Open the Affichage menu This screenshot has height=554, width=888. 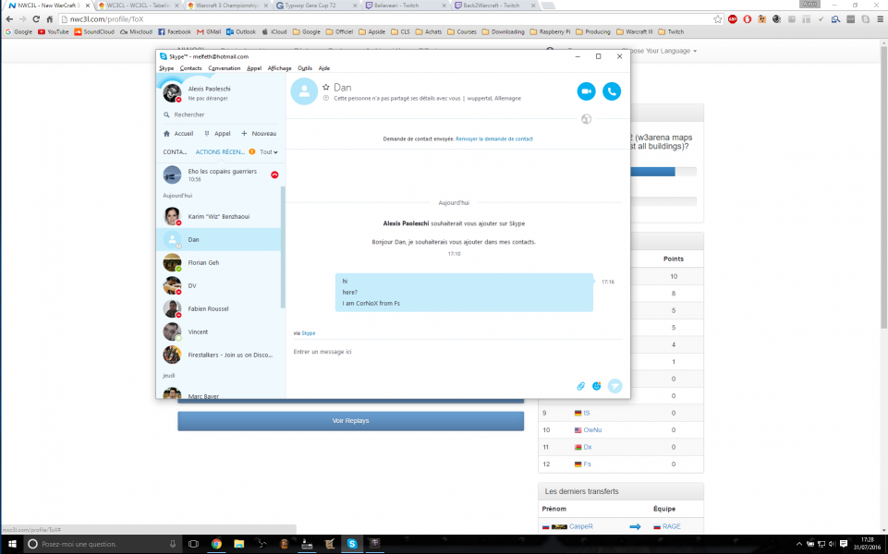pos(279,68)
